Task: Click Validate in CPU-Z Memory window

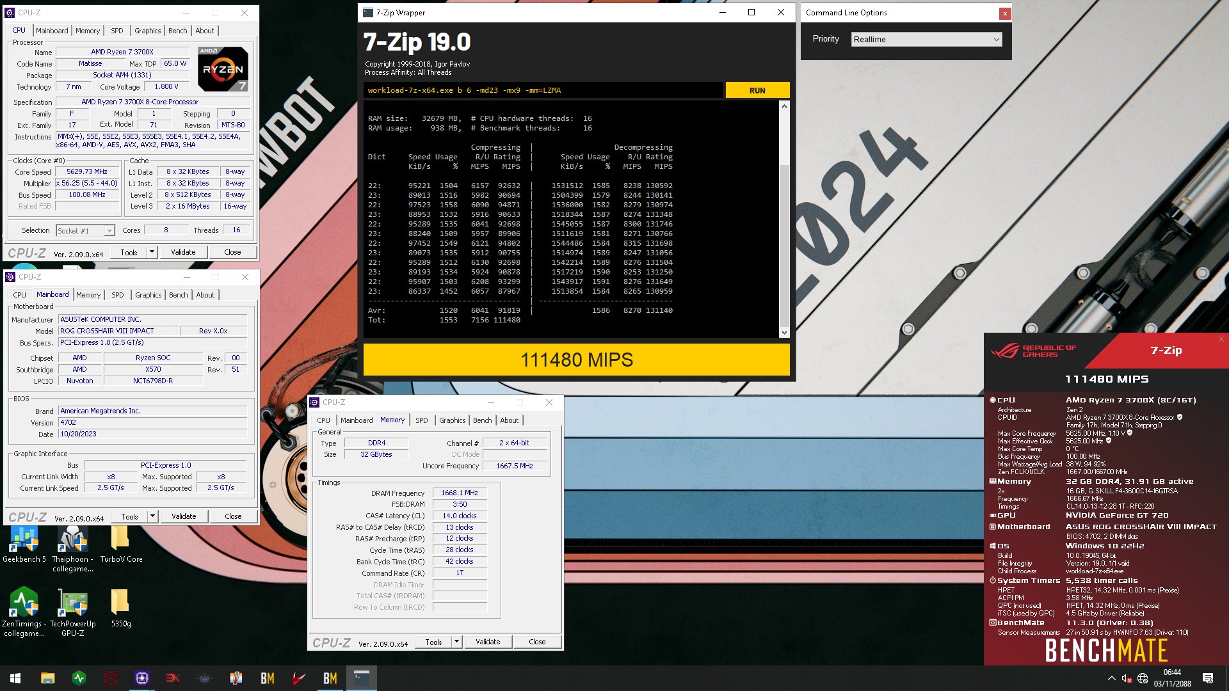Action: pyautogui.click(x=488, y=642)
